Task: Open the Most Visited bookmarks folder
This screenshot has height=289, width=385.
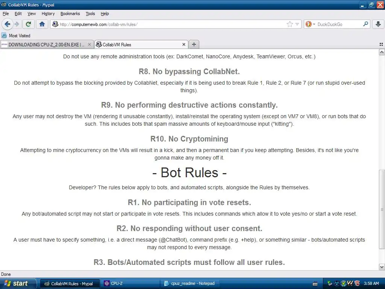Action: [16, 36]
